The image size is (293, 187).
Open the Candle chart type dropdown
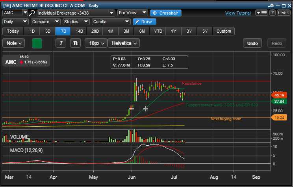[111, 22]
